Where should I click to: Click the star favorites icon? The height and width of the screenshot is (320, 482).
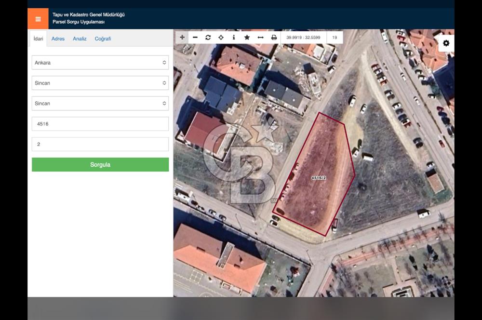(x=247, y=38)
